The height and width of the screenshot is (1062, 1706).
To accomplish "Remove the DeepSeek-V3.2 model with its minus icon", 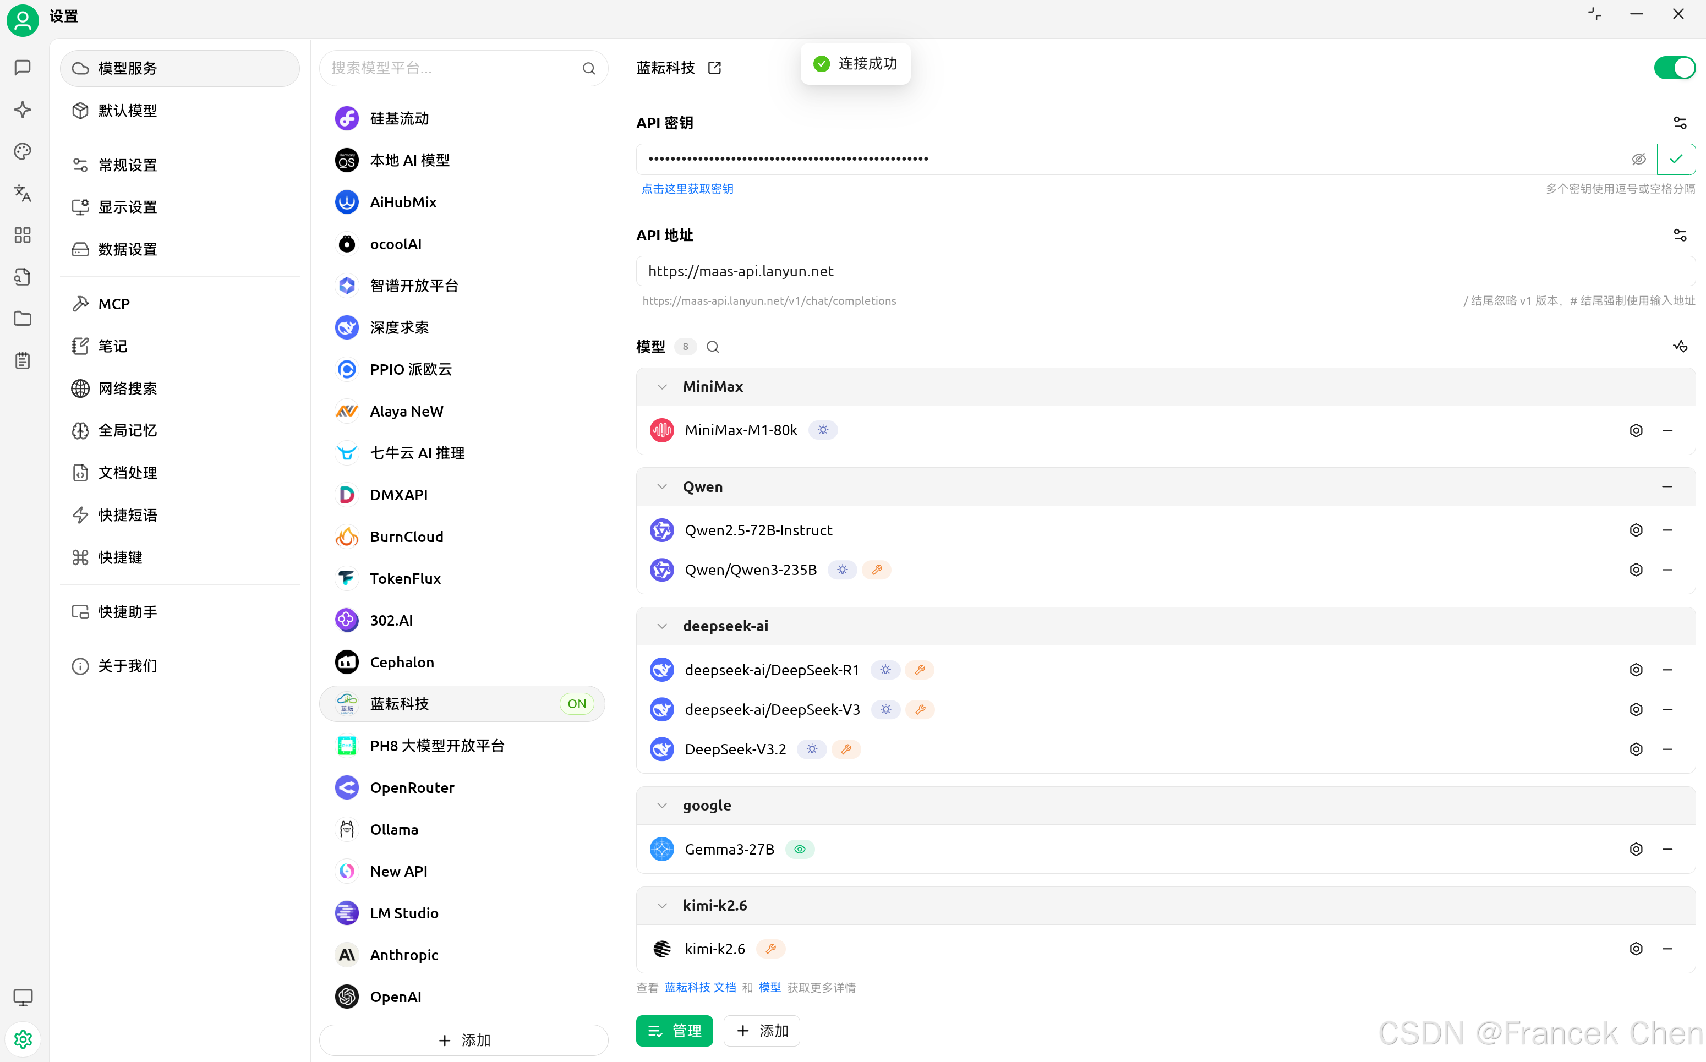I will [x=1667, y=749].
